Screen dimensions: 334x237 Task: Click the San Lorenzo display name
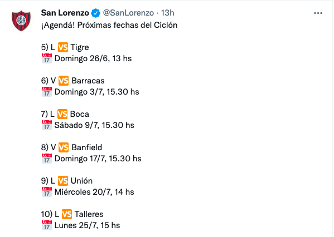click(x=65, y=13)
